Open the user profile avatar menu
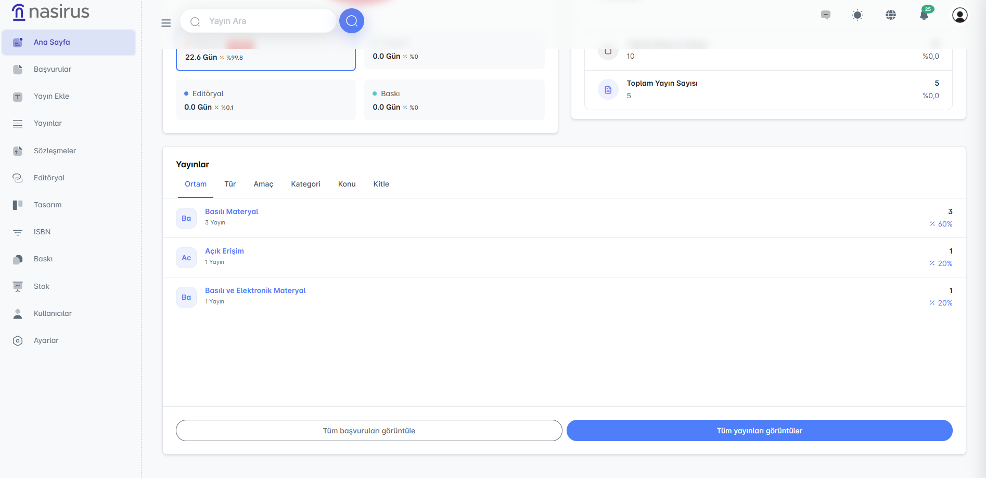This screenshot has width=986, height=478. [959, 15]
